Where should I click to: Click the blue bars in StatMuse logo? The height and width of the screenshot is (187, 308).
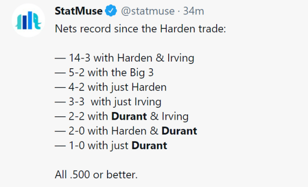tap(27, 20)
